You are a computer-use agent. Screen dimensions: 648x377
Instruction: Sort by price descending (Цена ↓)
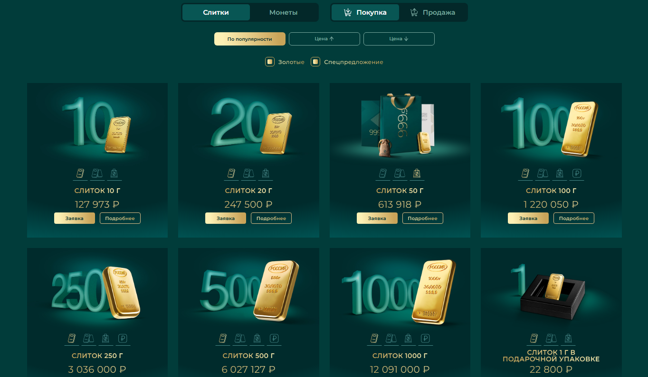399,39
